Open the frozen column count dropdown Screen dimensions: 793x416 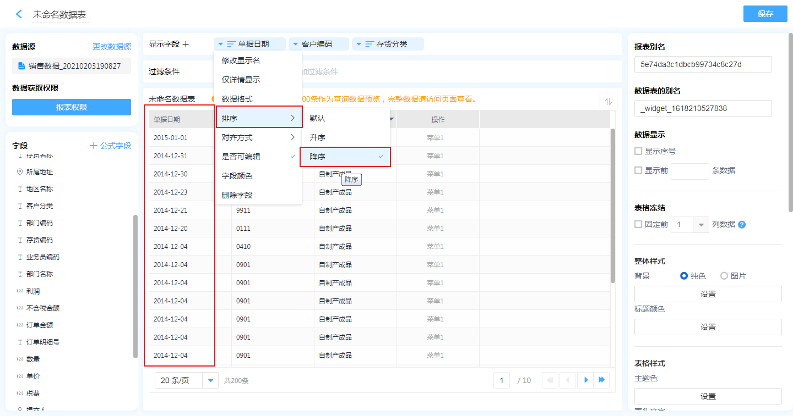701,225
